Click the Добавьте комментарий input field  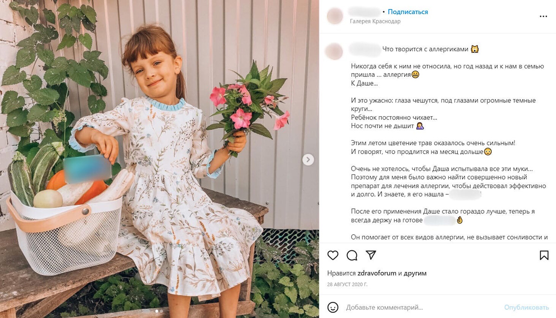(422, 307)
